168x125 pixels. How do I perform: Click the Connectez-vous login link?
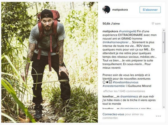click(x=113, y=114)
